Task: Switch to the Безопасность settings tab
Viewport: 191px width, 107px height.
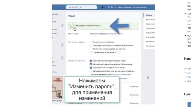Action: (x=150, y=20)
